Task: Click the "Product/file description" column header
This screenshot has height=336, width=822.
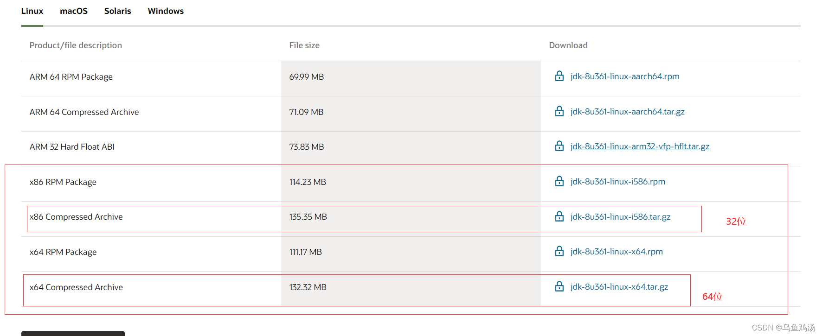Action: 76,45
